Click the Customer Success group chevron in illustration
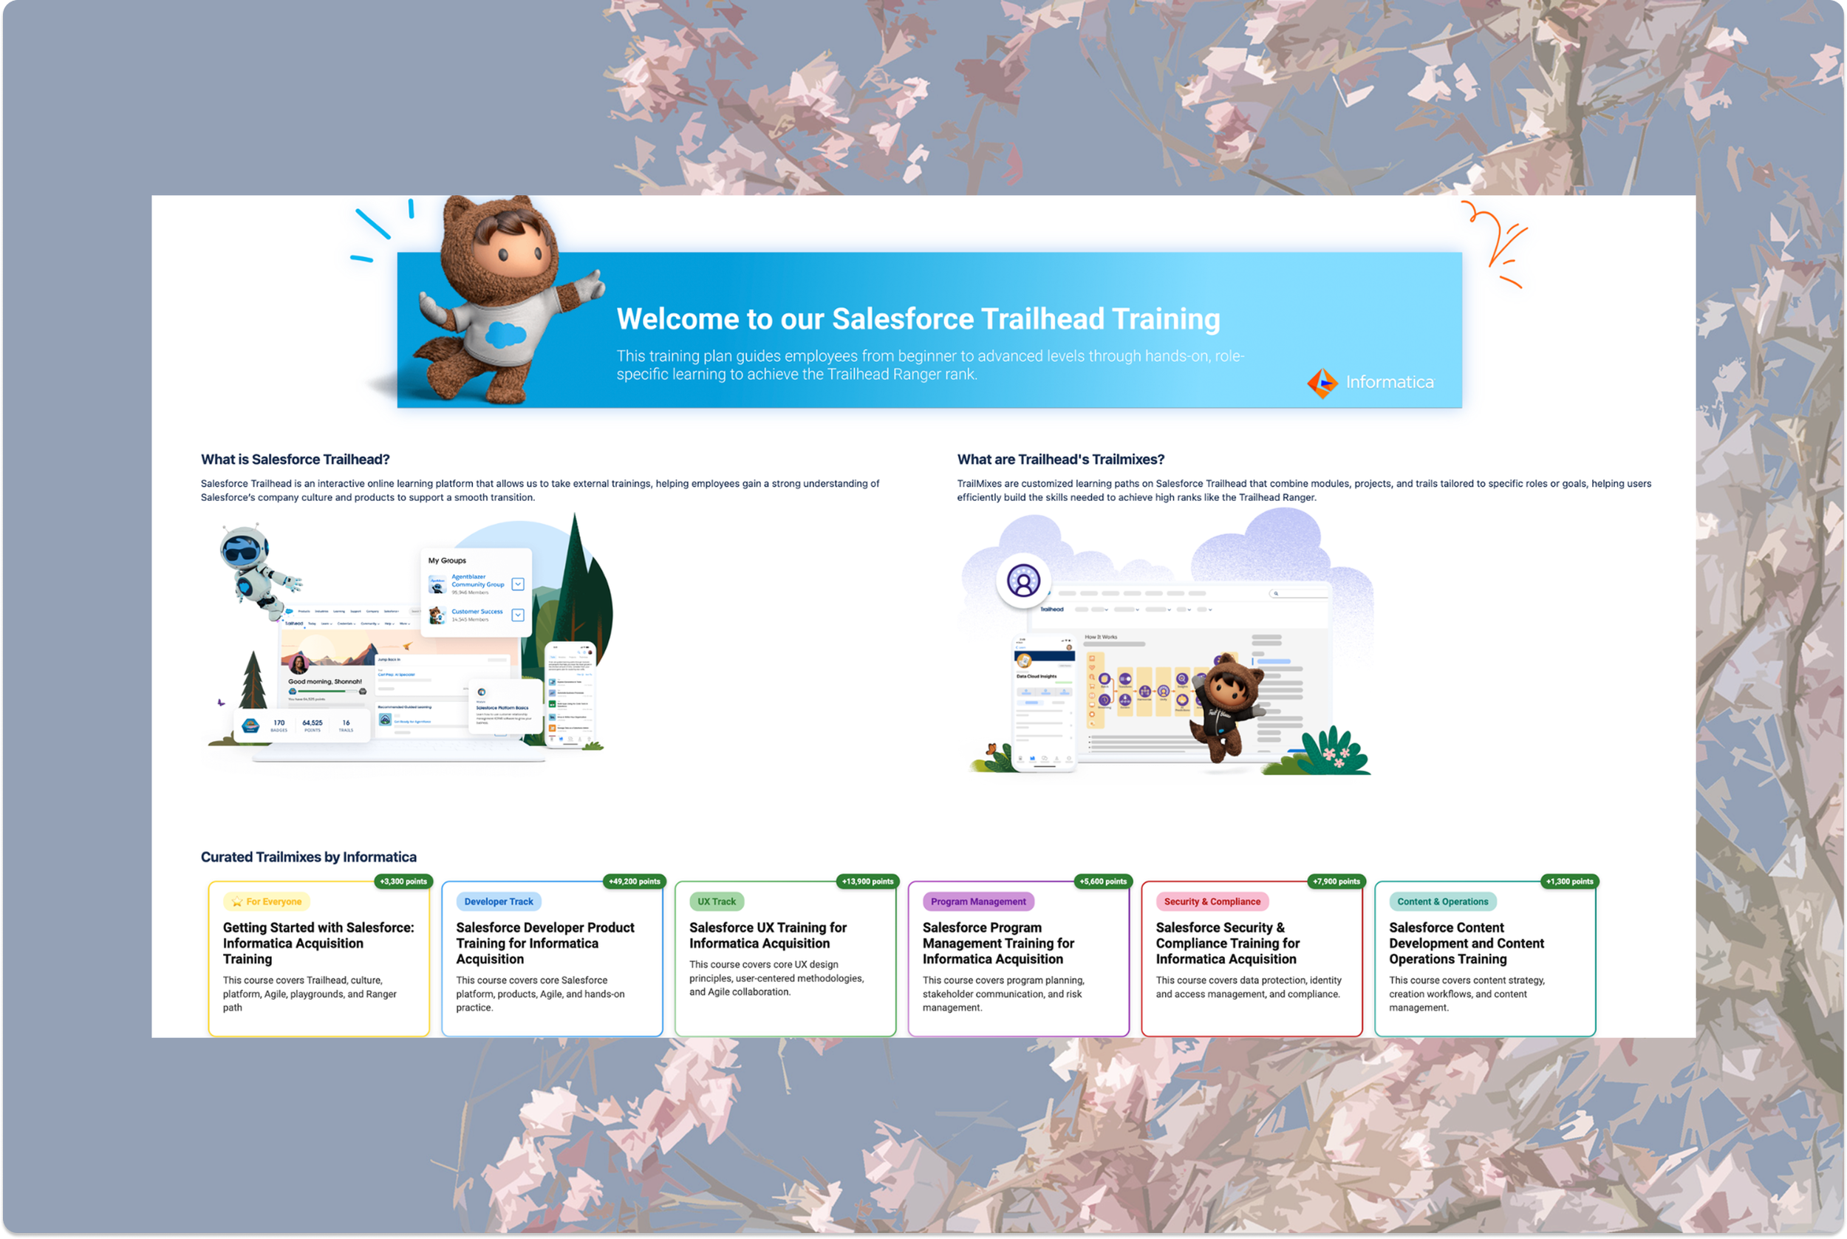 point(517,615)
